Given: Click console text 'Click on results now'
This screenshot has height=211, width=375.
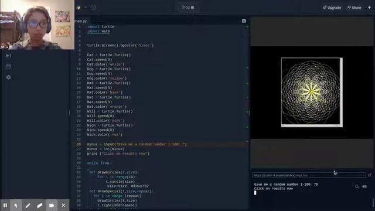Looking at the screenshot, I should click(274, 189).
